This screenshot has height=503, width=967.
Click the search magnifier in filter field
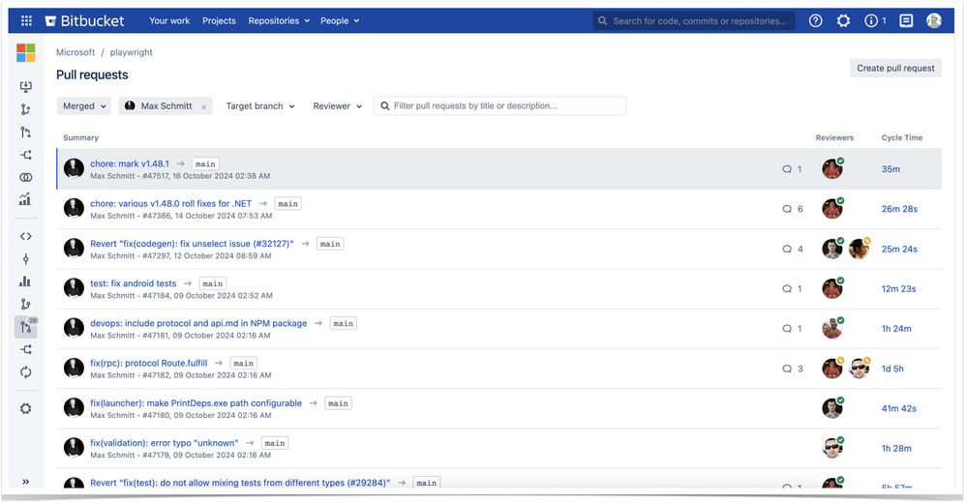click(385, 106)
